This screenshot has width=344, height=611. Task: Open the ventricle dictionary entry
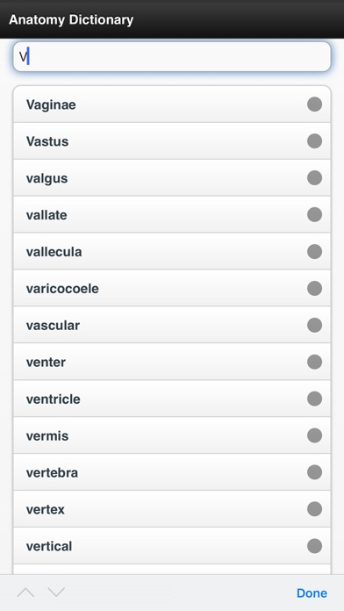[172, 399]
